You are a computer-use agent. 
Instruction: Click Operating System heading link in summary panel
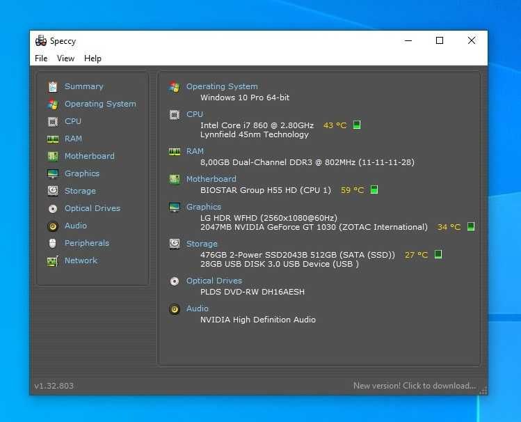pyautogui.click(x=222, y=86)
